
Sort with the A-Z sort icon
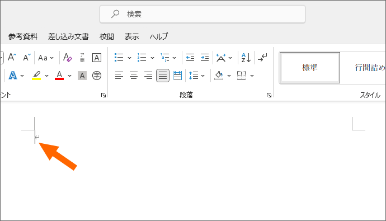(x=246, y=58)
